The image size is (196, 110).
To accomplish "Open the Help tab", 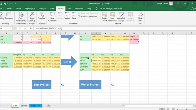I will (x=89, y=9).
